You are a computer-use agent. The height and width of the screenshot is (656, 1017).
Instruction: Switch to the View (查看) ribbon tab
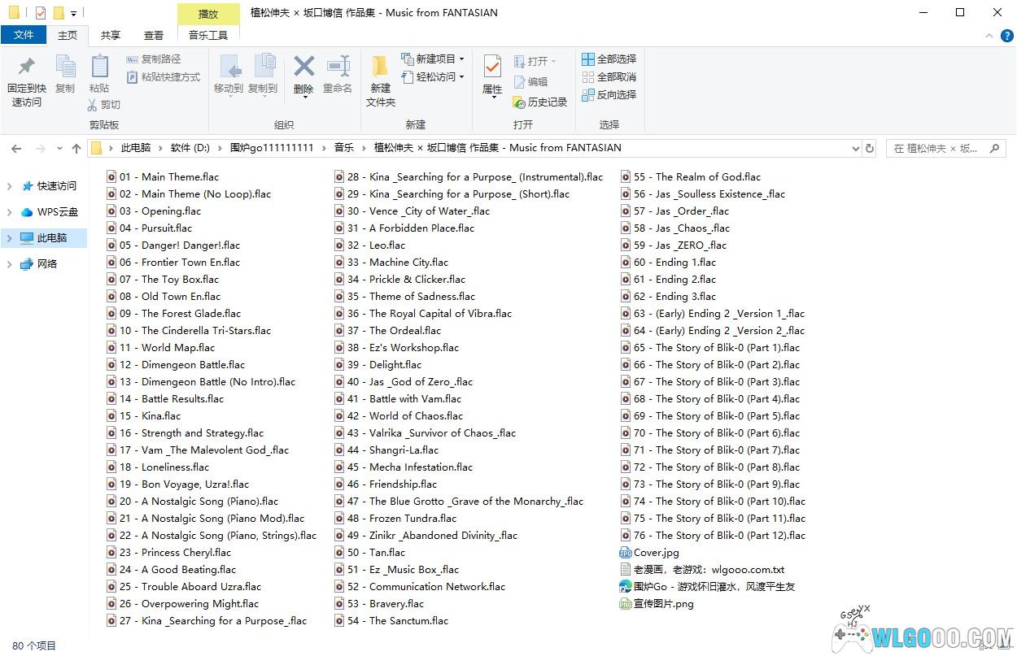click(153, 36)
